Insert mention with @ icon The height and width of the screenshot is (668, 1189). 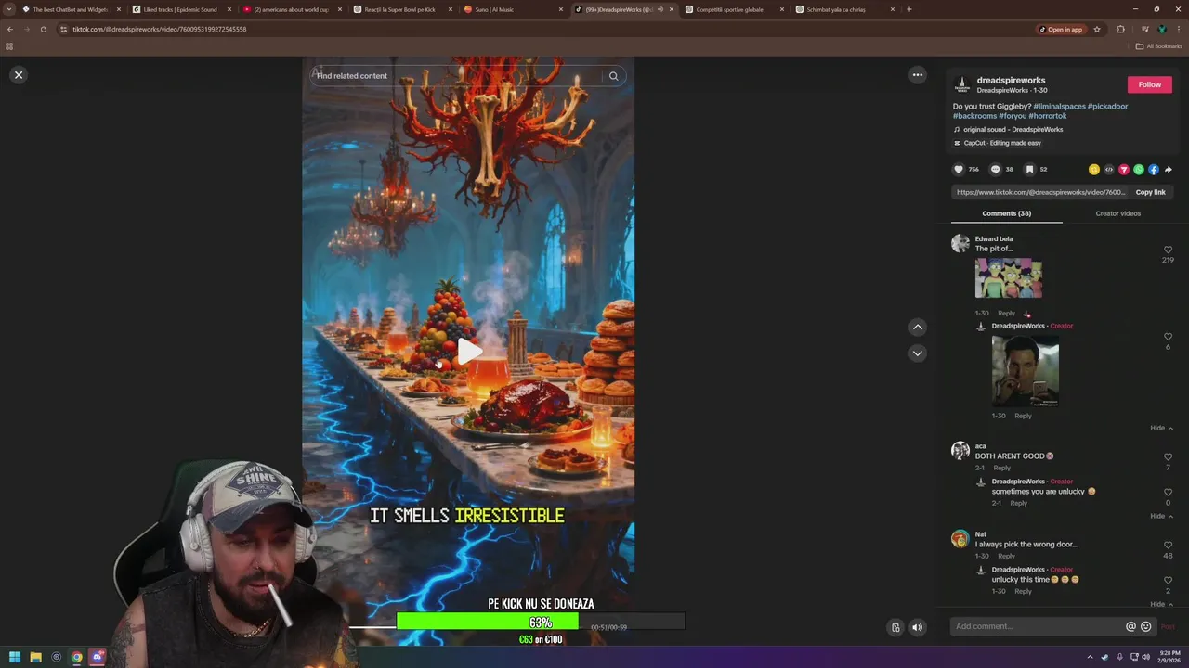point(1130,626)
